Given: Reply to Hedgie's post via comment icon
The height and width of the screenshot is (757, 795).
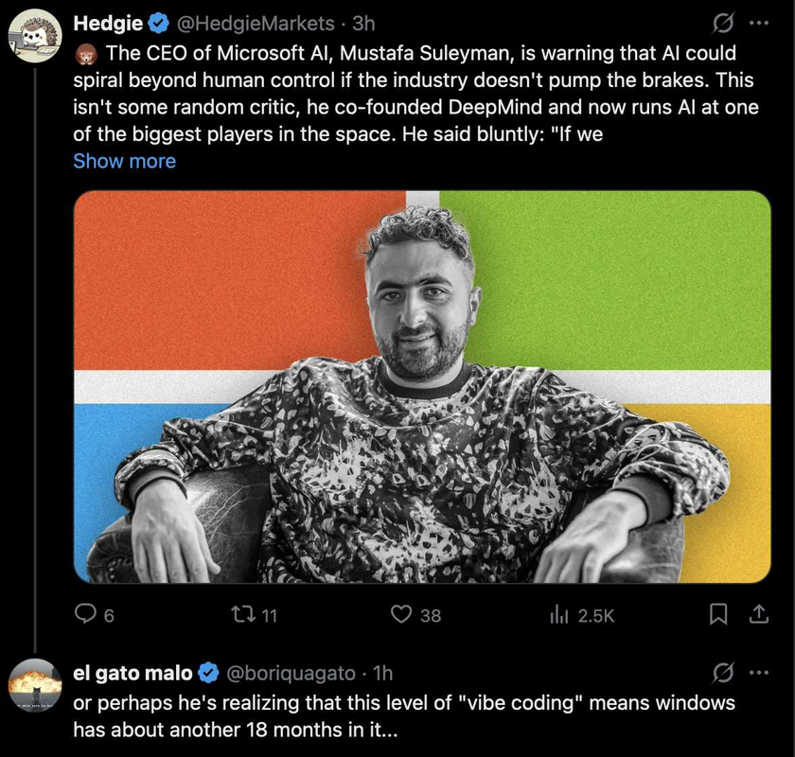Looking at the screenshot, I should 86,615.
